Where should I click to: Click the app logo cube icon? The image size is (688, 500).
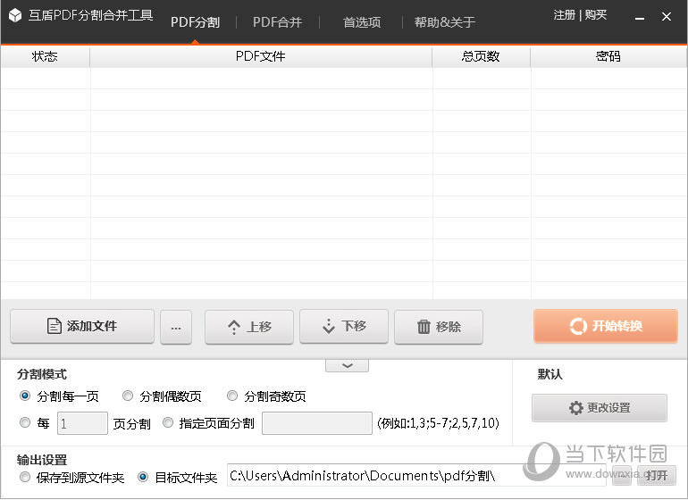(x=15, y=15)
